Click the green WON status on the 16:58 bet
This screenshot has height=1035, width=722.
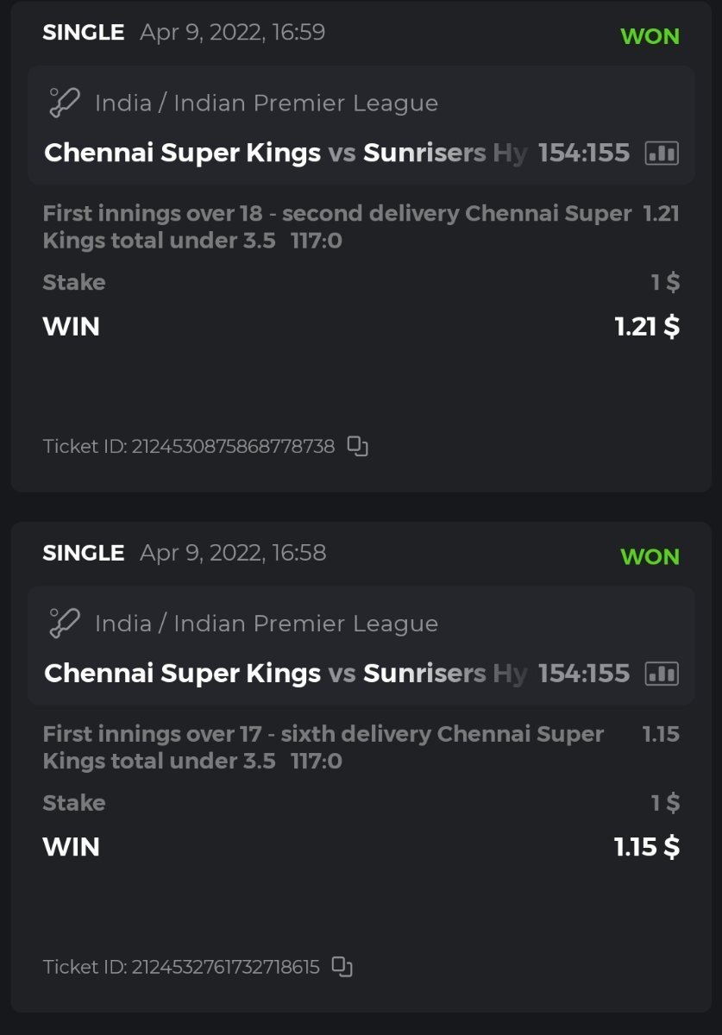650,556
